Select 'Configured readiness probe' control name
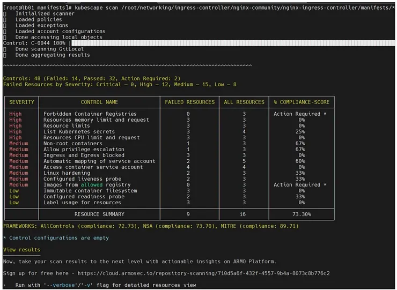The height and width of the screenshot is (290, 397). point(84,197)
